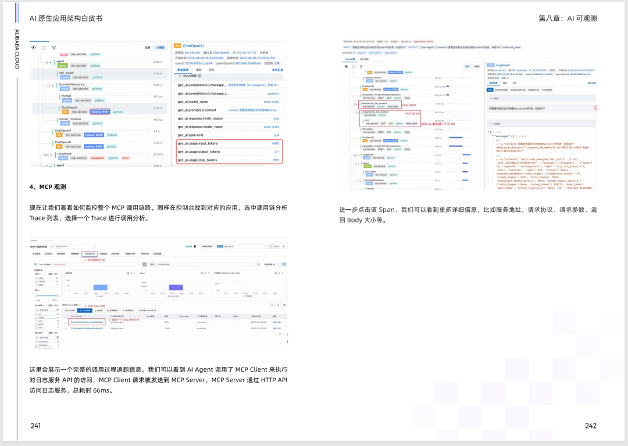Open the my-service application dropdown
Viewport: 628px width, 446px height.
[52, 246]
